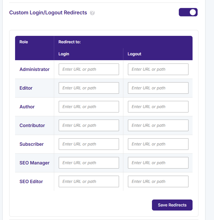Click the Administrator role label

click(x=34, y=69)
